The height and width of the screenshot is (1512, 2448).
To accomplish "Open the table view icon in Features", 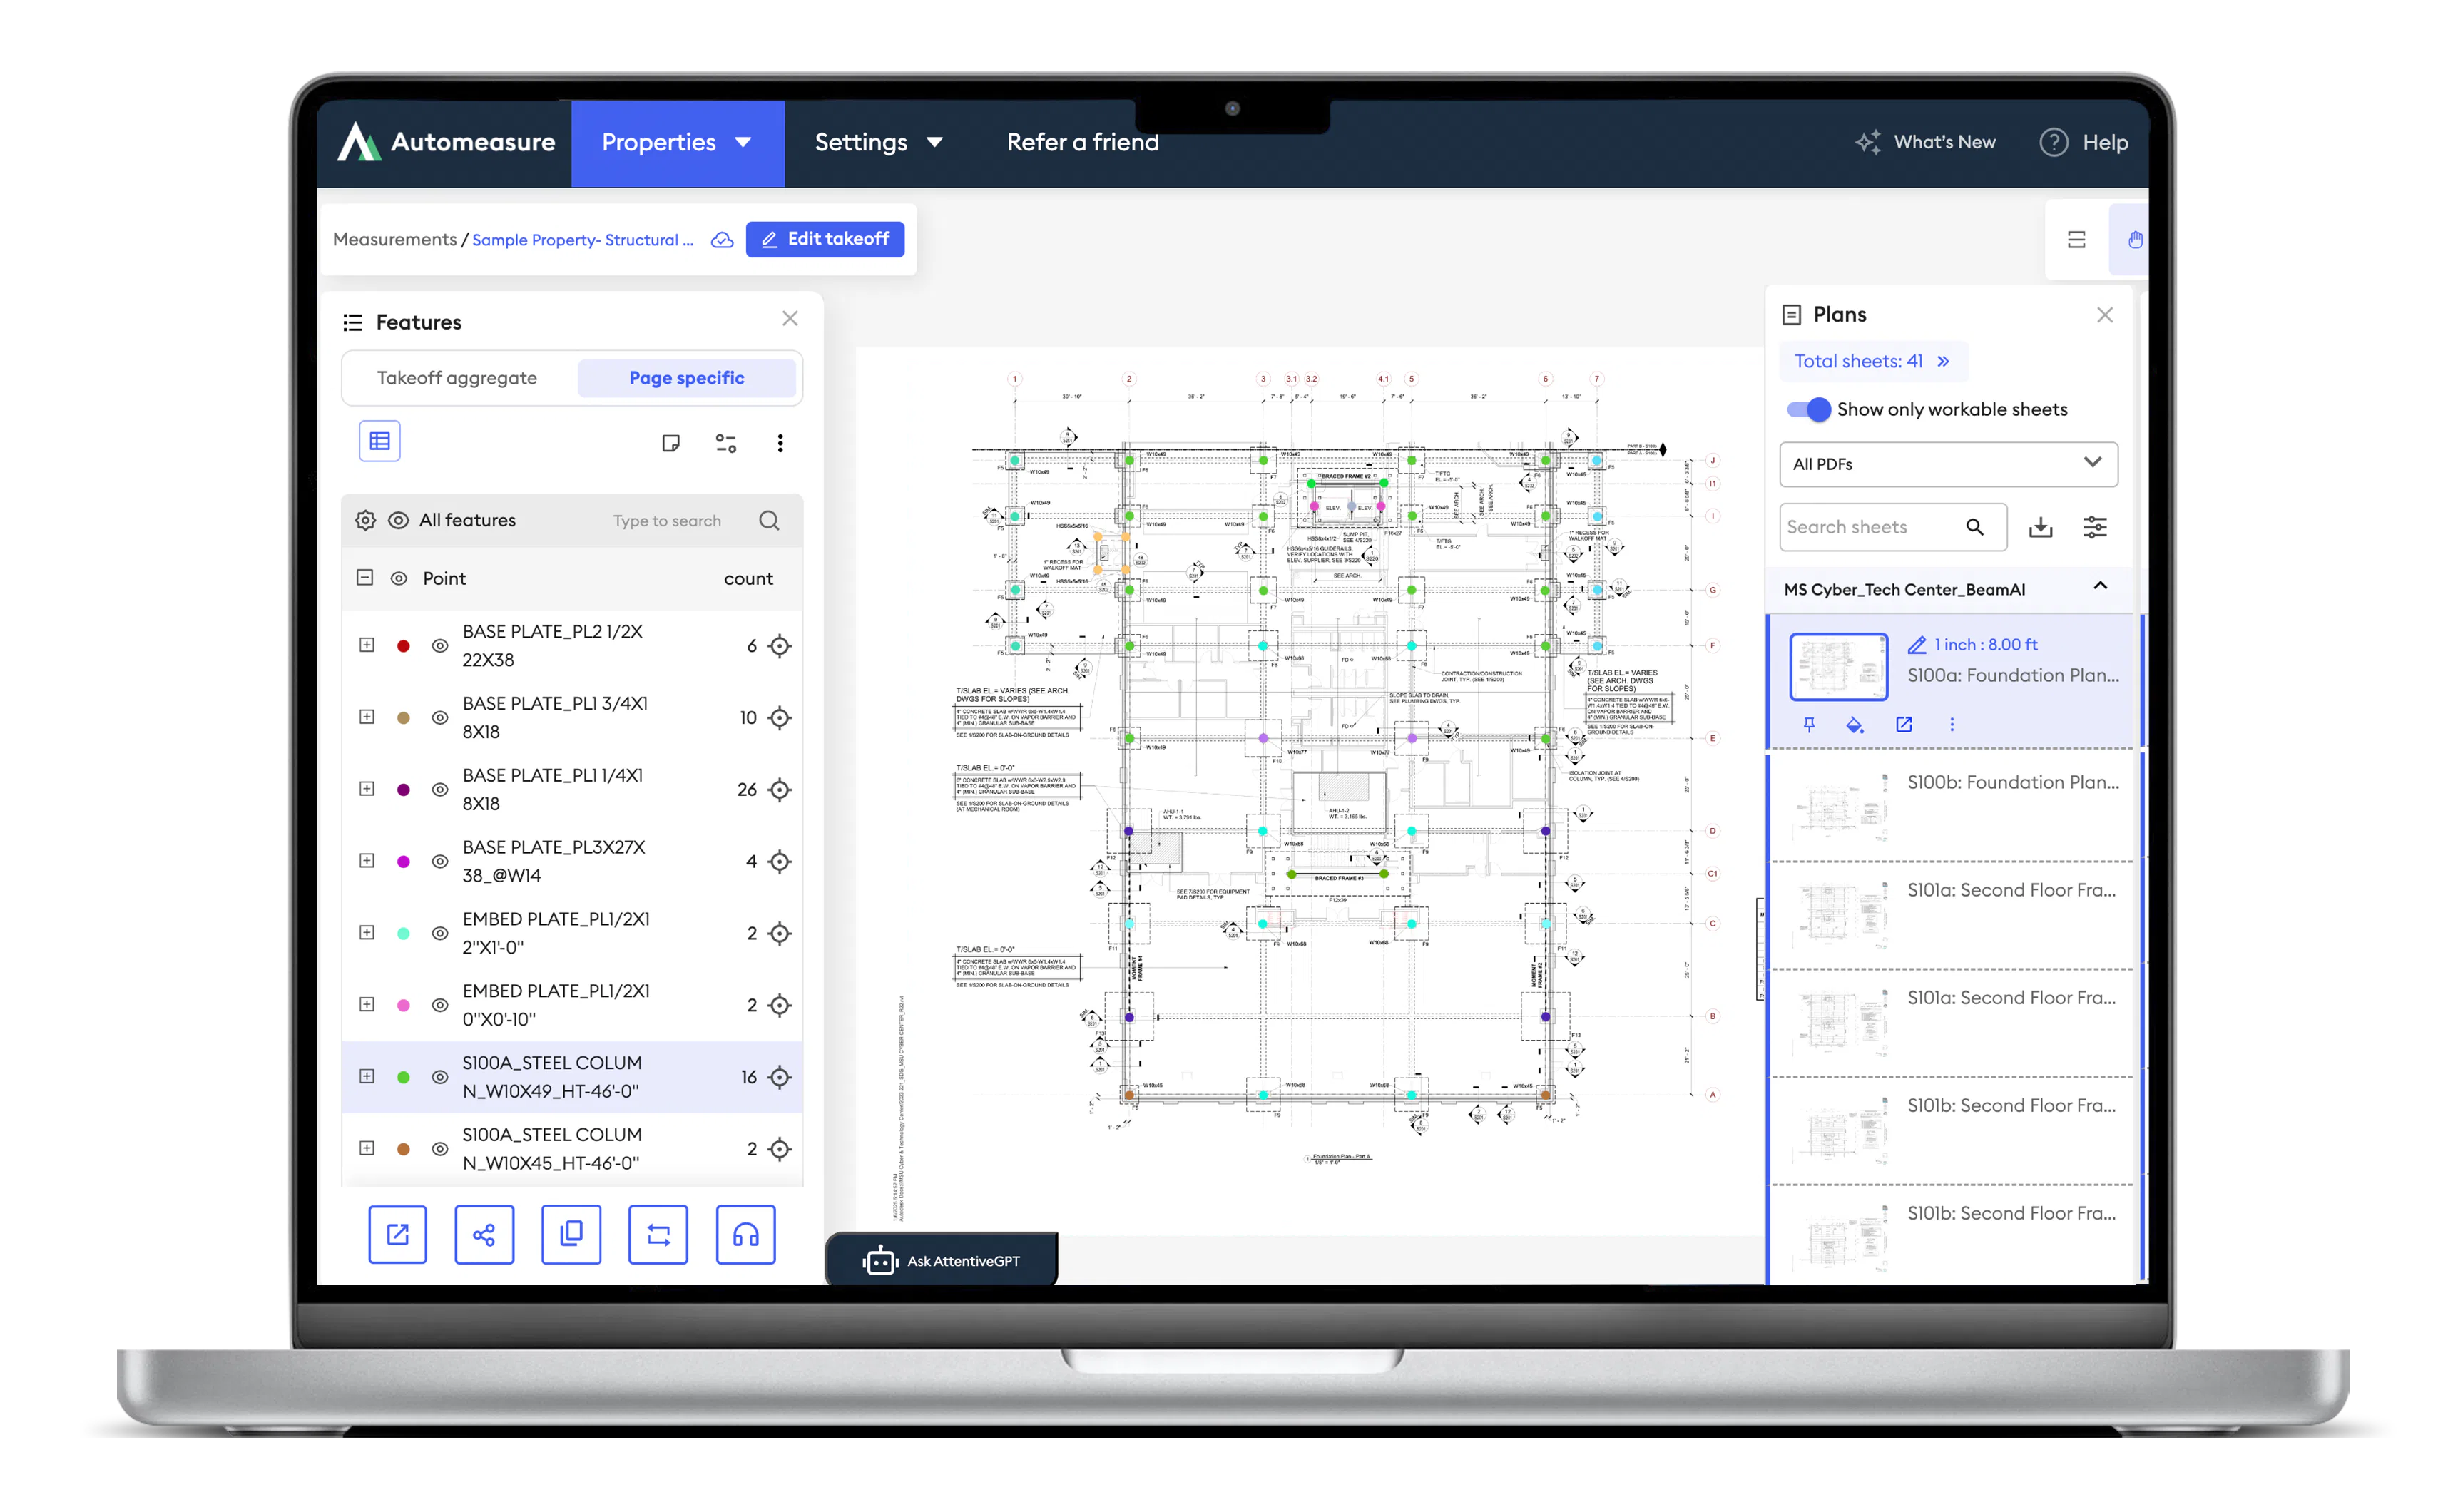I will [x=379, y=441].
